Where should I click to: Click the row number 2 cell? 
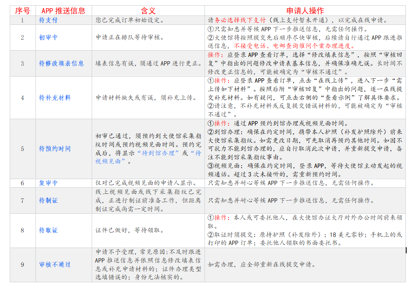click(22, 38)
